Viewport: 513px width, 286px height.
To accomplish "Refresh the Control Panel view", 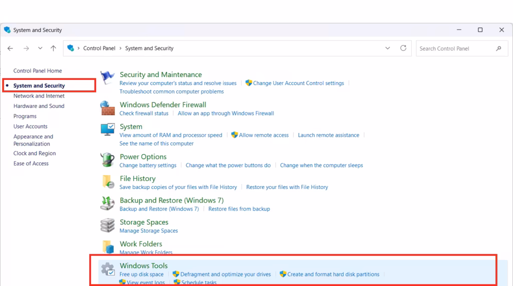I will [x=403, y=48].
